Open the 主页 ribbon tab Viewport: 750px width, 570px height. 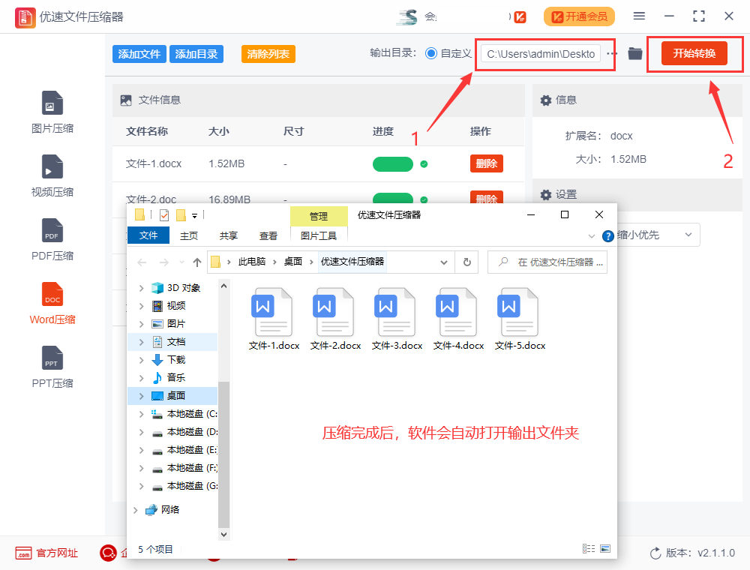point(189,235)
